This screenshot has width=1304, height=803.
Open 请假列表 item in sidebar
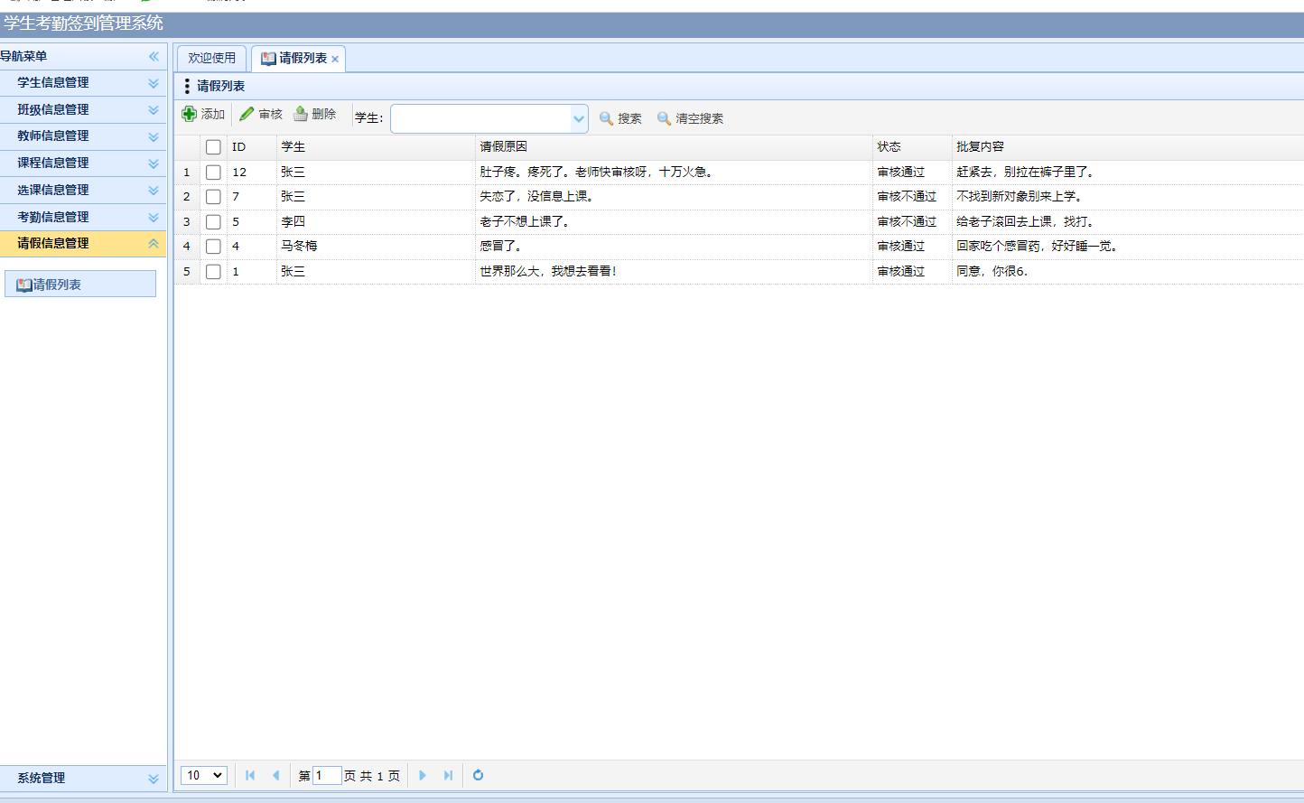(80, 284)
